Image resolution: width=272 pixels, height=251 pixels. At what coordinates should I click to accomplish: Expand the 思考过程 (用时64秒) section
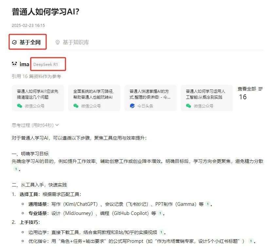[35, 125]
